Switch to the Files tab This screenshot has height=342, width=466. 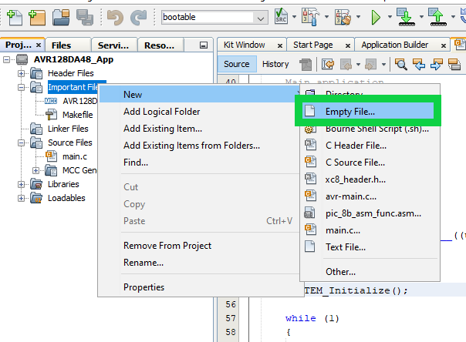coord(61,45)
